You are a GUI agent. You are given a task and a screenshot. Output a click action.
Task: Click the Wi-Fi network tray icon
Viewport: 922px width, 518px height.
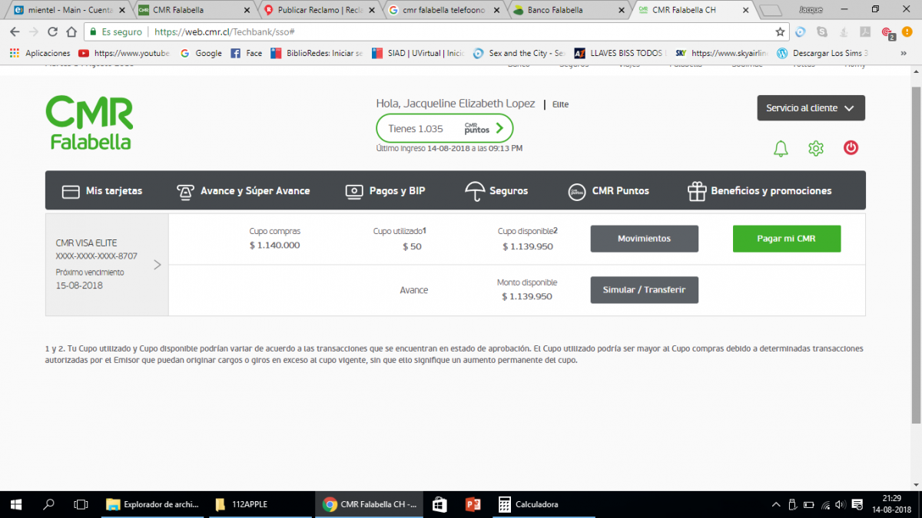coord(826,504)
